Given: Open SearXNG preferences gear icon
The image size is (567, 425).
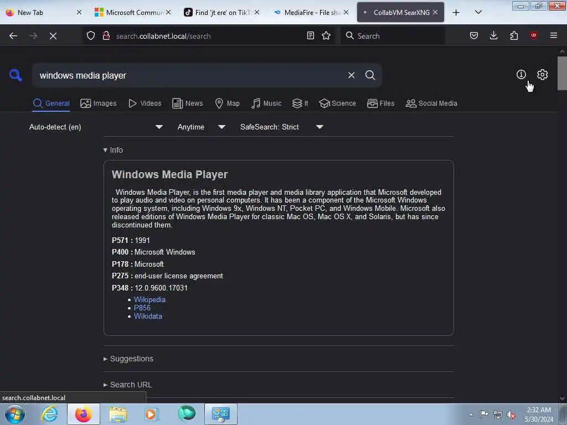Looking at the screenshot, I should tap(542, 75).
